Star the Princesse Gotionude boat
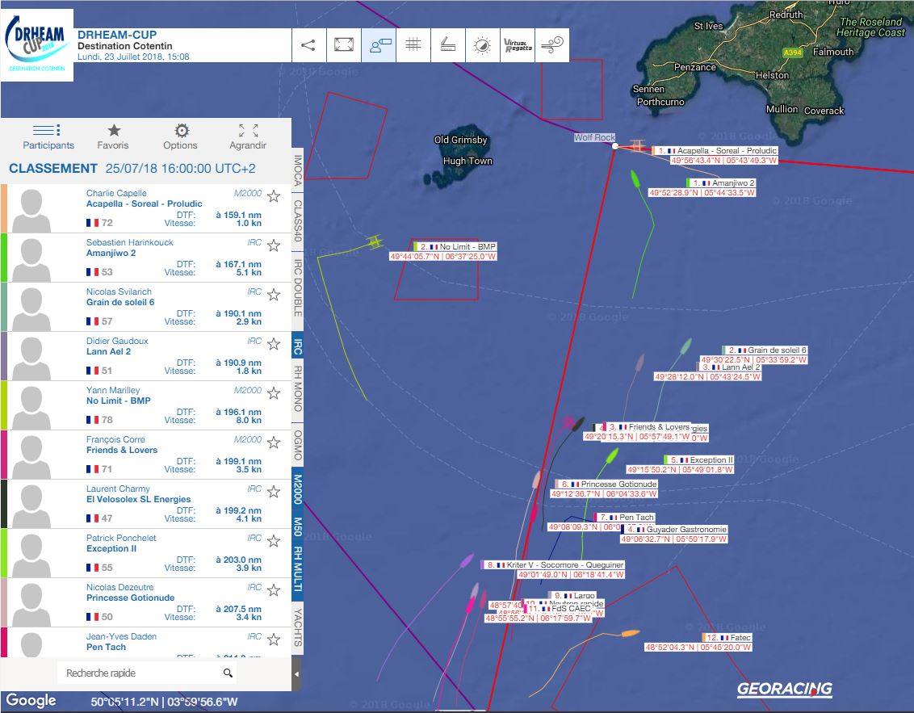Viewport: 914px width, 713px height. [x=274, y=590]
